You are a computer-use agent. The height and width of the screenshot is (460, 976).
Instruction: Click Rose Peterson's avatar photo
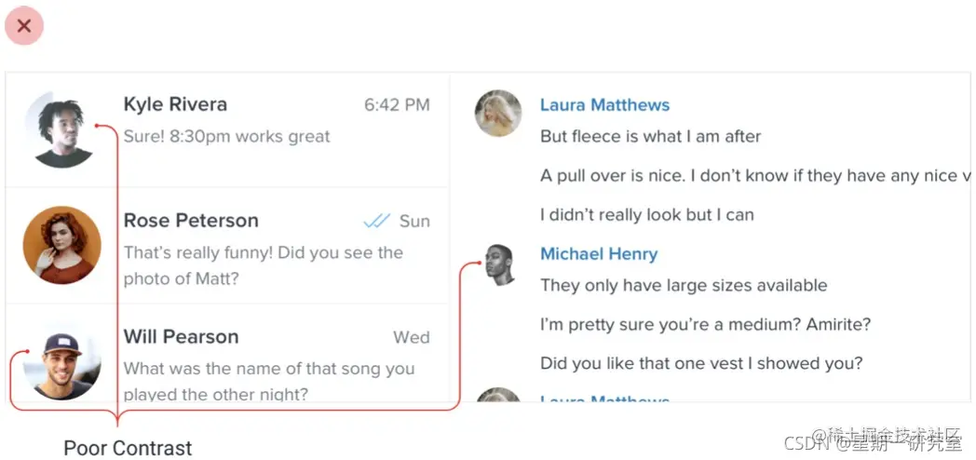tap(61, 245)
